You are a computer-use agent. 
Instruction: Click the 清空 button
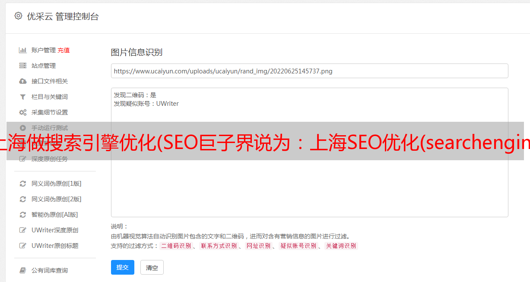(152, 267)
